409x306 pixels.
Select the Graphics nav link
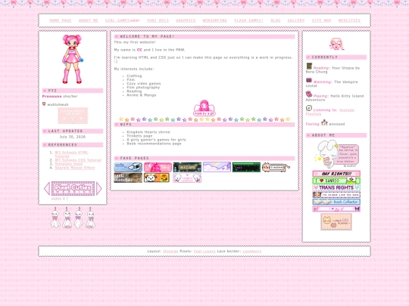pos(186,20)
